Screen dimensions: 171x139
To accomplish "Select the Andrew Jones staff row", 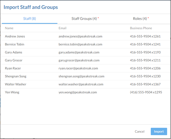I will coord(15,36).
